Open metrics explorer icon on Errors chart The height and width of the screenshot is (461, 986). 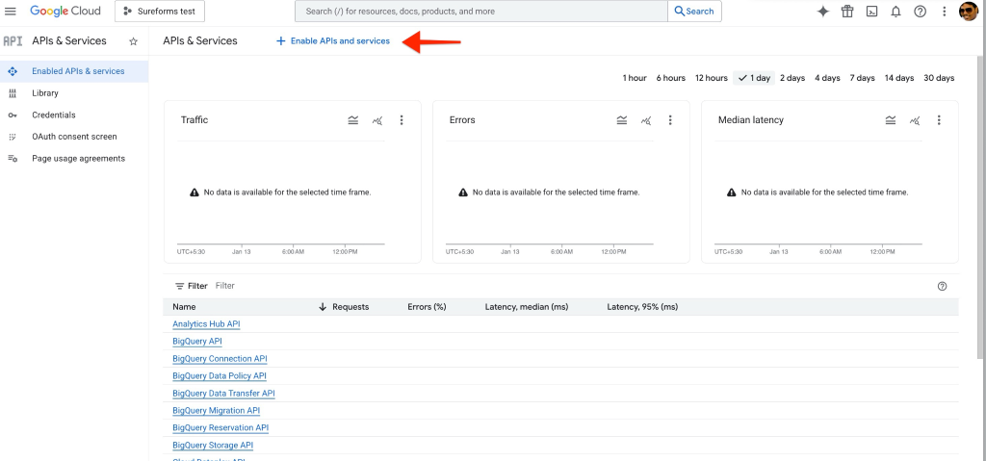pyautogui.click(x=646, y=120)
